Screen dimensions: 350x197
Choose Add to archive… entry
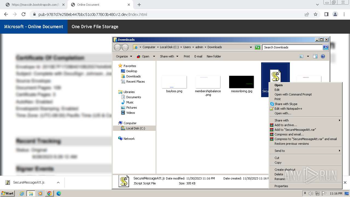click(306, 125)
